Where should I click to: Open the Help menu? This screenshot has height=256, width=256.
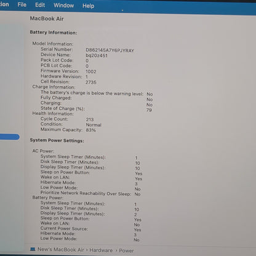tap(89, 6)
